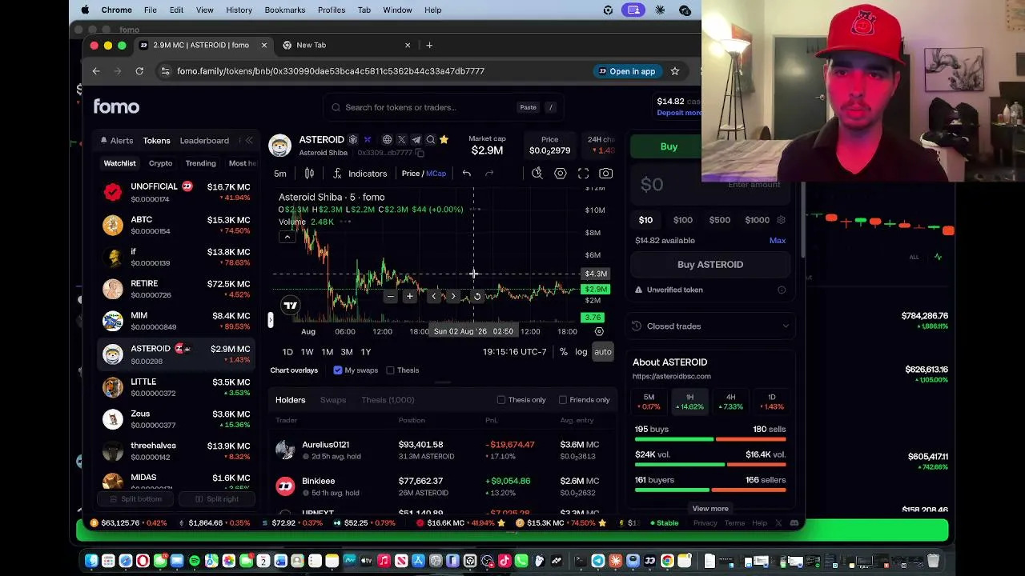This screenshot has width=1025, height=576.
Task: Bookmark this page with Chrome star
Action: (675, 71)
